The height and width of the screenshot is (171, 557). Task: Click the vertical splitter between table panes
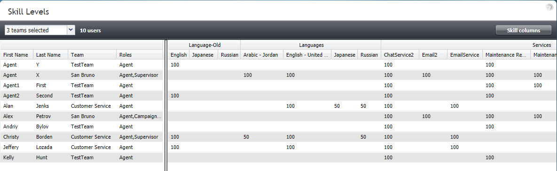click(x=166, y=105)
